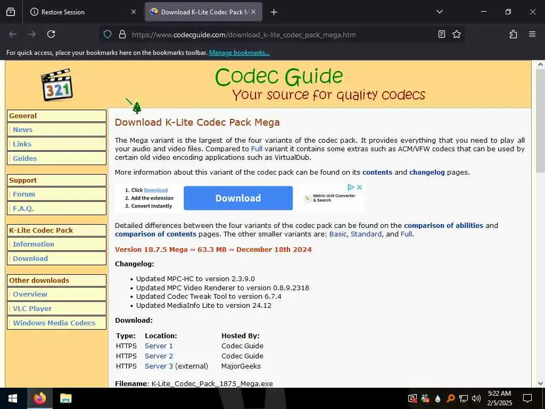Click the scrollbar down arrow

click(x=540, y=383)
